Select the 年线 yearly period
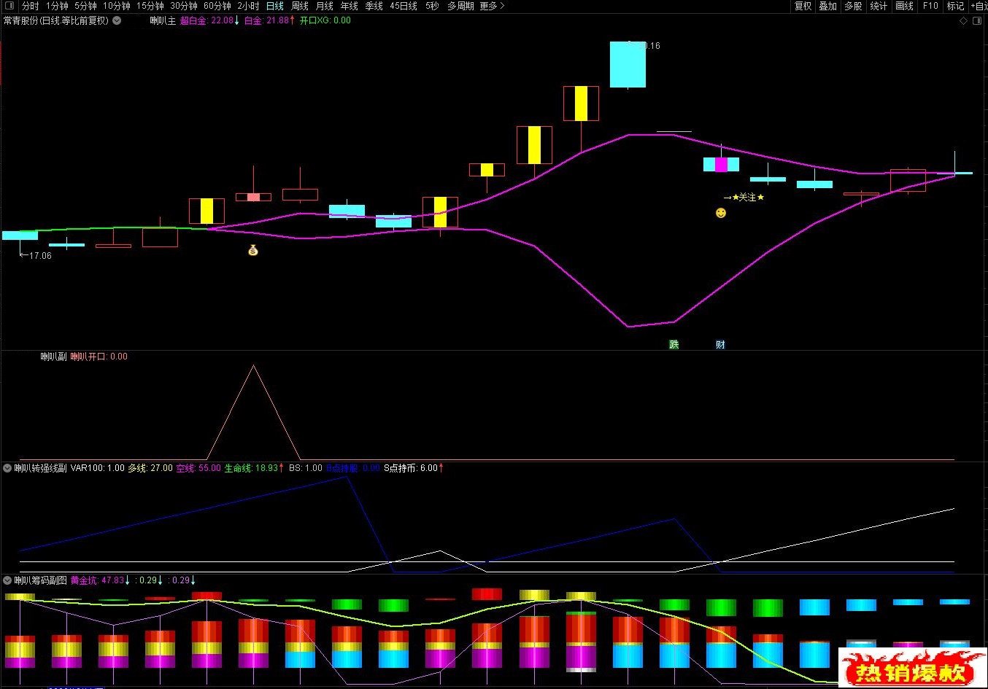This screenshot has height=689, width=988. point(350,6)
